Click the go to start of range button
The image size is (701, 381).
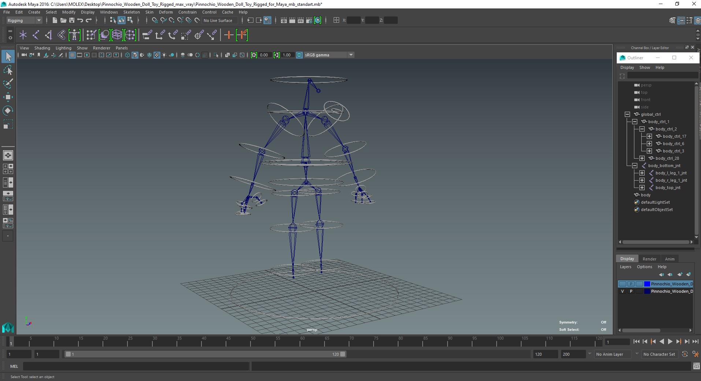tap(636, 341)
